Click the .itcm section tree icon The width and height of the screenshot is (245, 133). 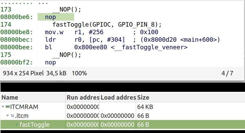click(13, 116)
